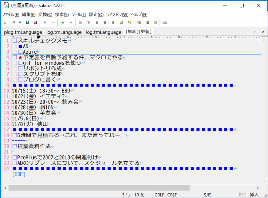The height and width of the screenshot is (198, 268).
Task: Click the last toolbar icon after separator
Action: [165, 22]
